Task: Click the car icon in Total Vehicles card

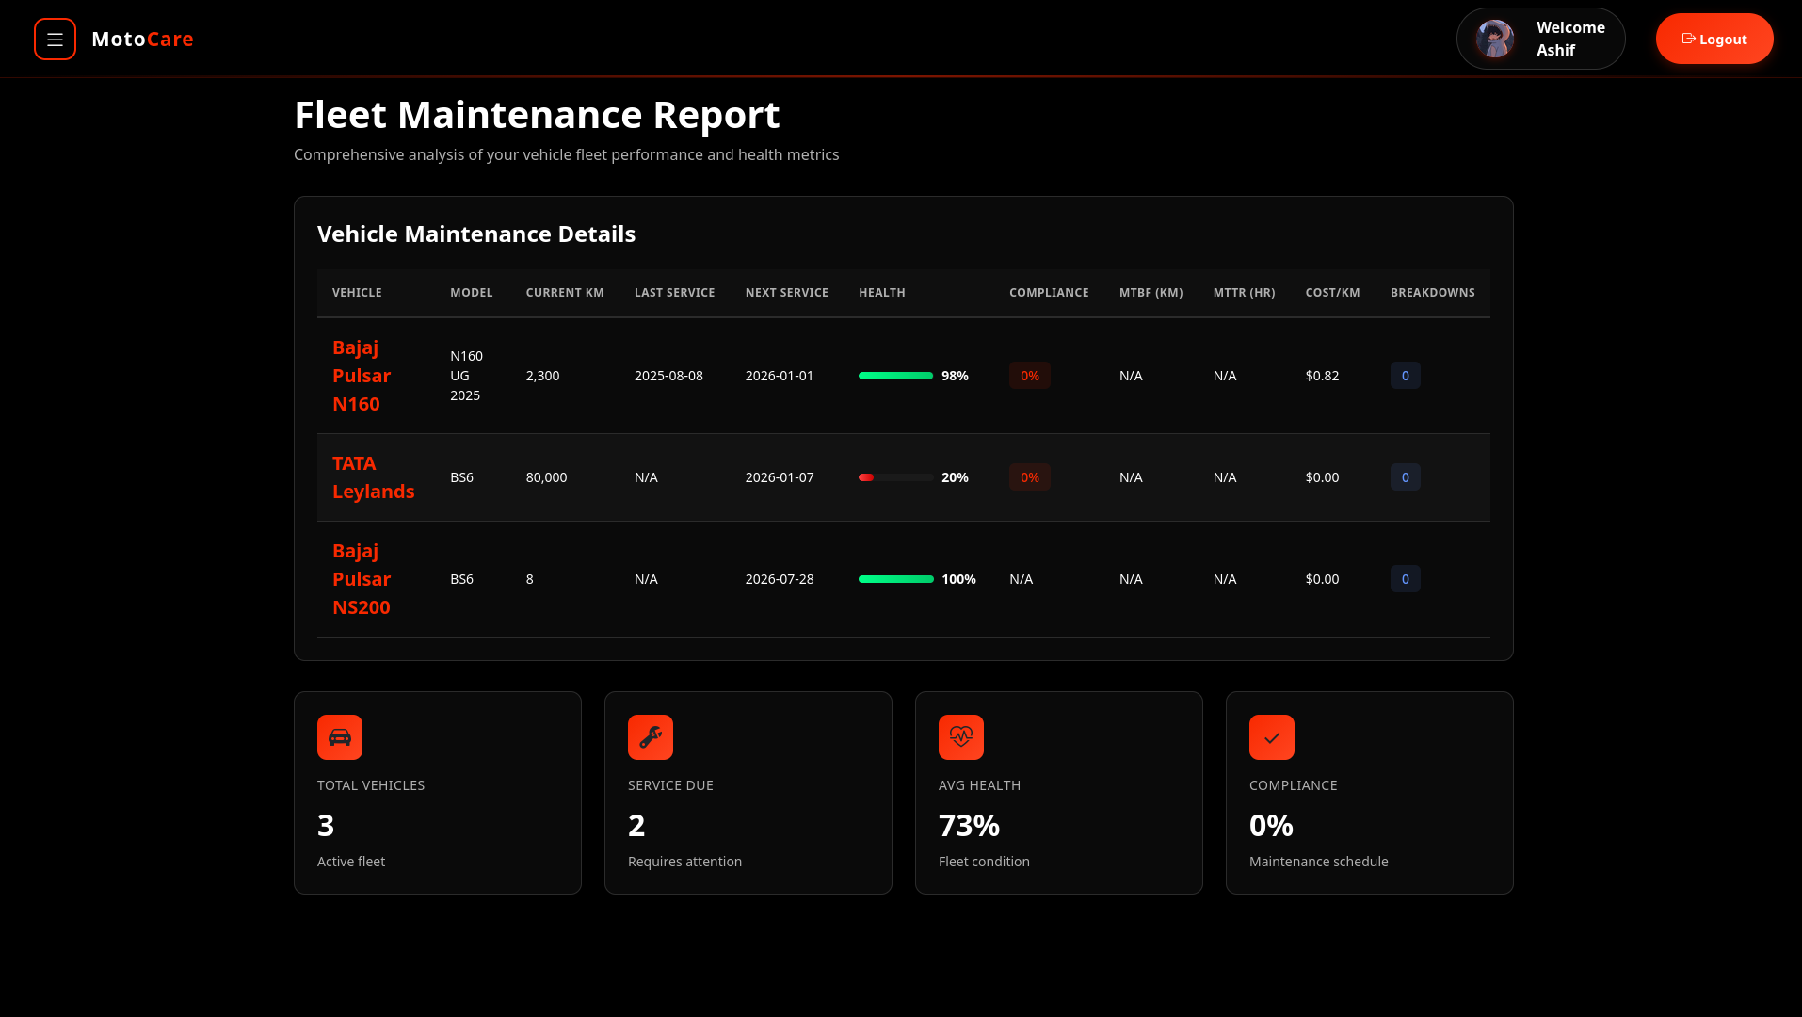Action: 340,737
